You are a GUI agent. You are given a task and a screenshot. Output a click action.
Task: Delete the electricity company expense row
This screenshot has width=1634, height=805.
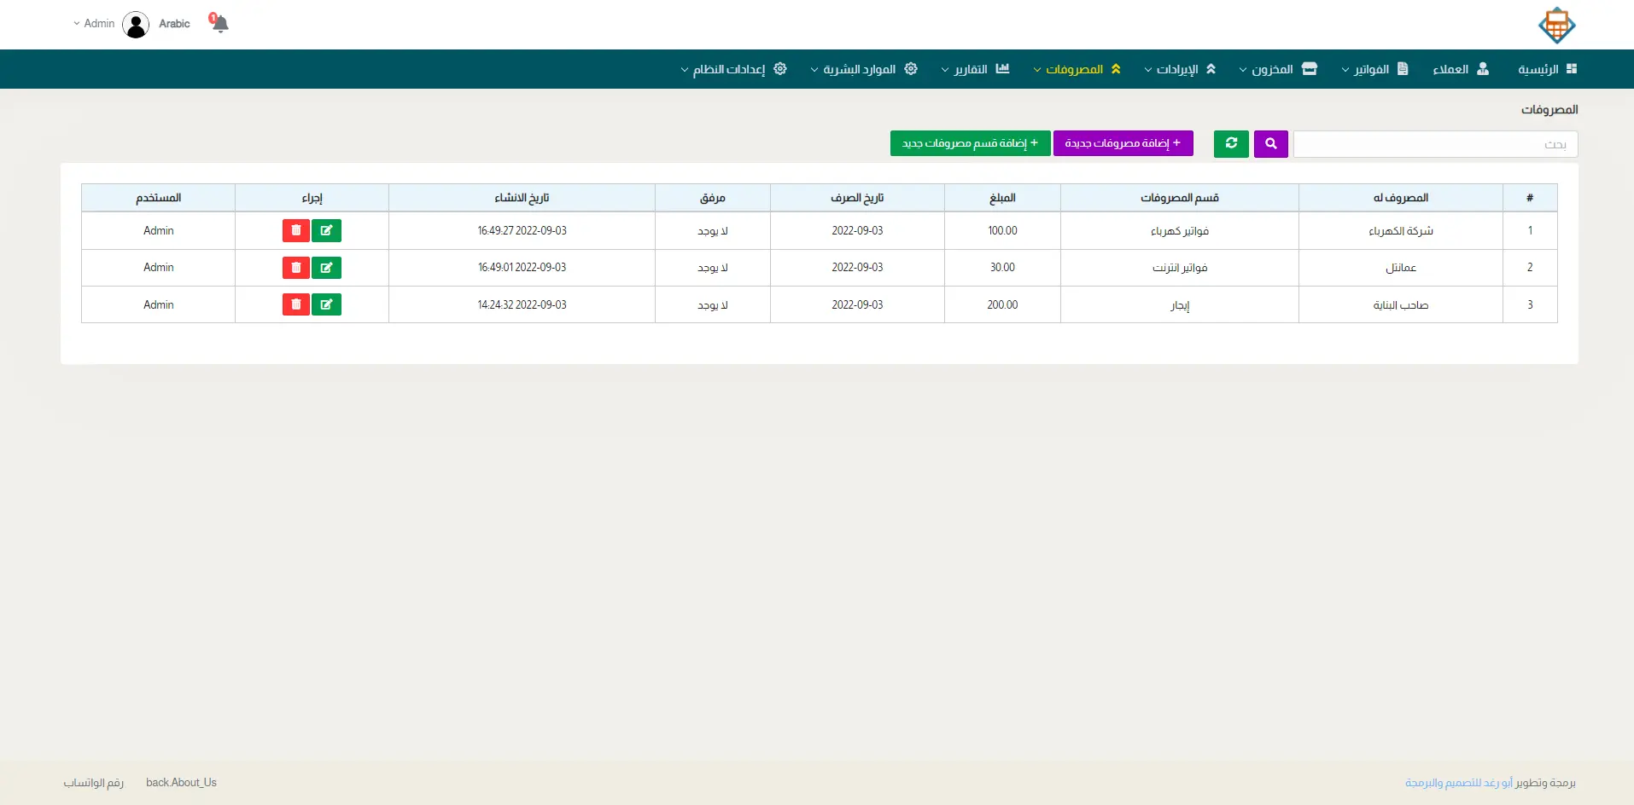[x=296, y=231]
